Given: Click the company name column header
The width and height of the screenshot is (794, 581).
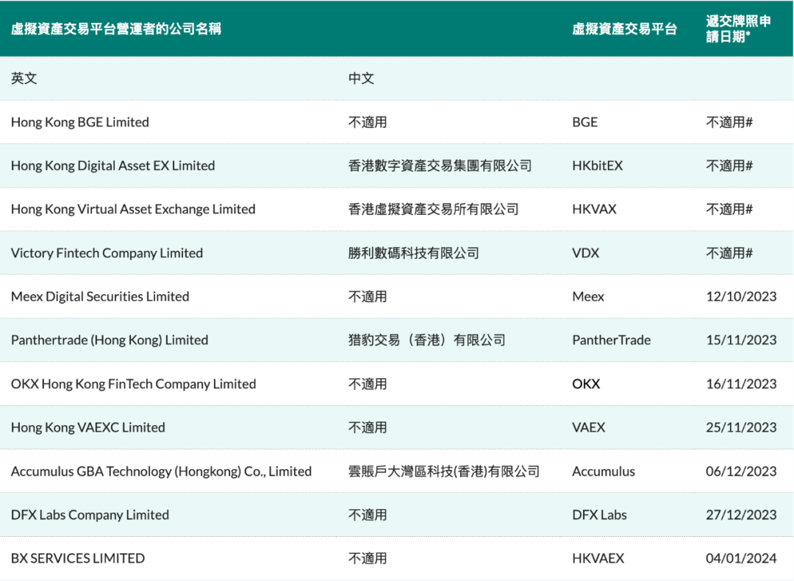Looking at the screenshot, I should point(116,29).
